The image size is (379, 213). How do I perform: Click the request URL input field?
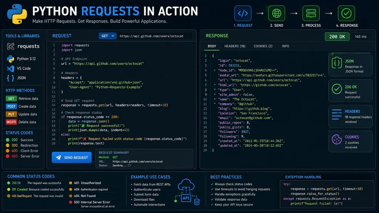(x=155, y=36)
